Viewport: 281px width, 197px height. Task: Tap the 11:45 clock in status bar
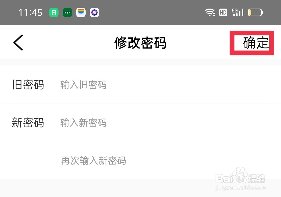point(30,12)
